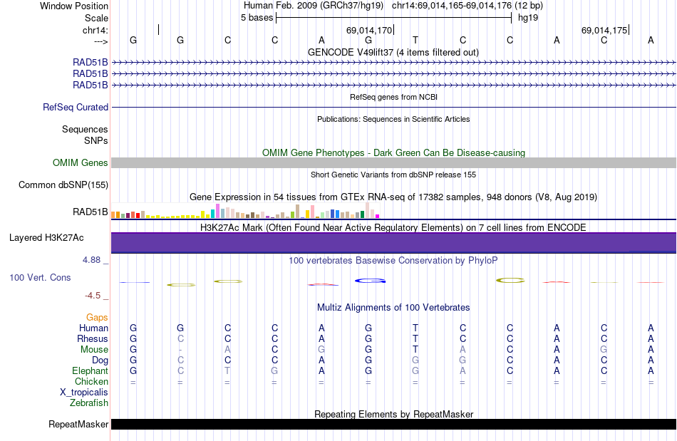This screenshot has width=677, height=441.
Task: Click the 5 bases scale bar label
Action: (x=257, y=18)
